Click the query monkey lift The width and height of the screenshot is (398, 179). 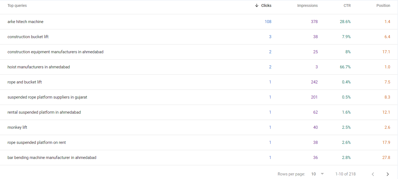tap(17, 127)
